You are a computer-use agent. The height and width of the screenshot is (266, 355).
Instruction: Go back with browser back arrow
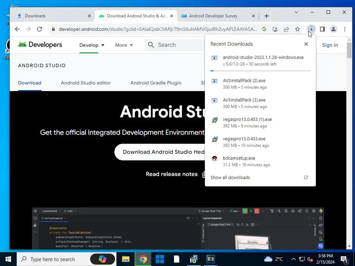(x=17, y=29)
